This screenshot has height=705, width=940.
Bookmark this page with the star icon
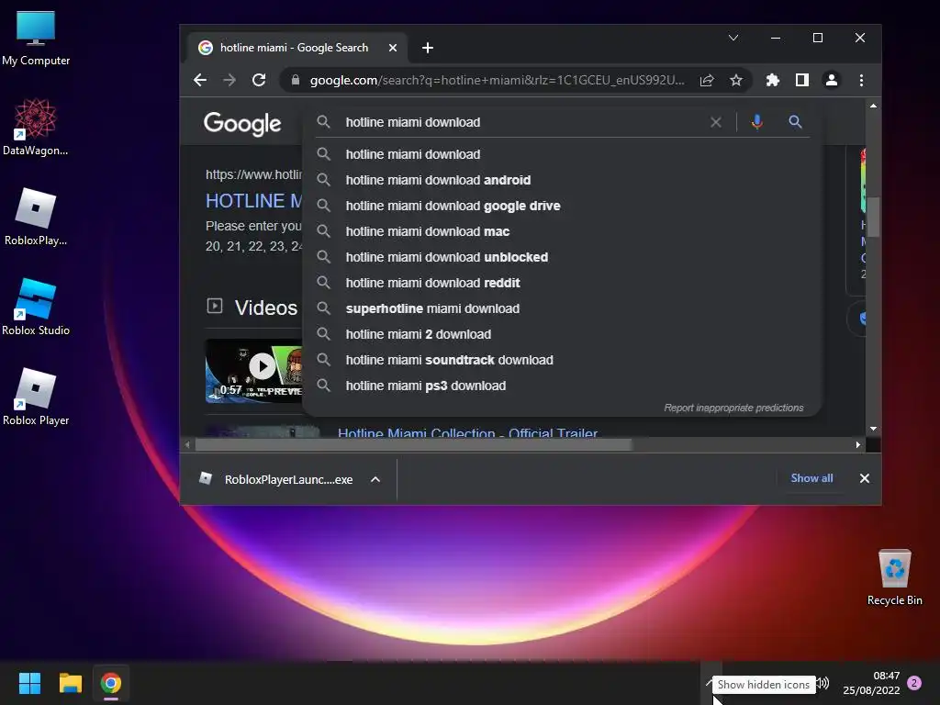(736, 80)
